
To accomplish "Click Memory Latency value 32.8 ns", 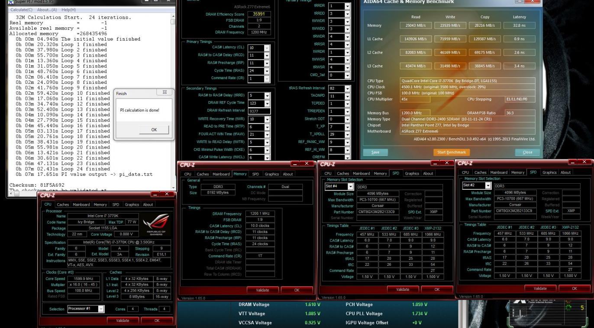I will [520, 25].
